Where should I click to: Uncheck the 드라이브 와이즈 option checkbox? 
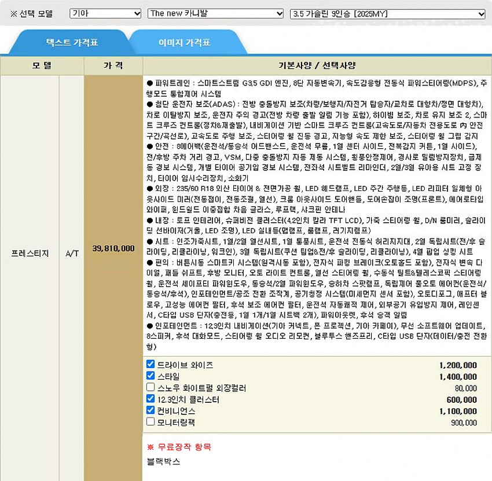pyautogui.click(x=151, y=365)
